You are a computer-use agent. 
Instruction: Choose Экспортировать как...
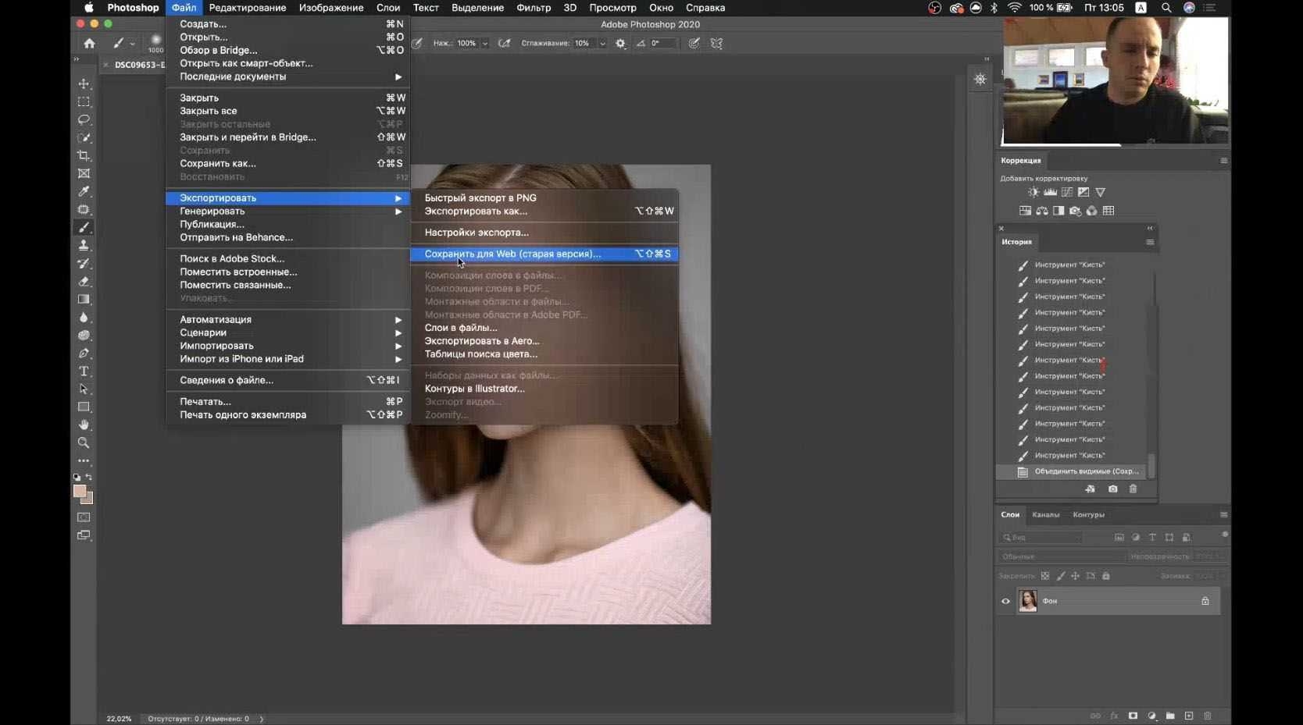[544, 211]
